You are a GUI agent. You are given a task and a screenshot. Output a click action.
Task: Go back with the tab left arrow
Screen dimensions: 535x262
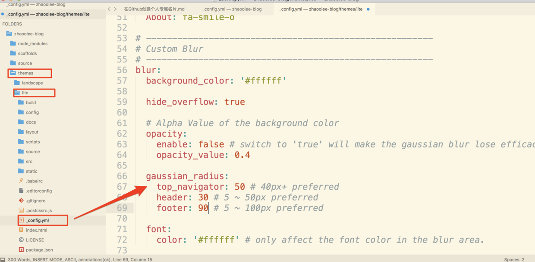pos(109,9)
